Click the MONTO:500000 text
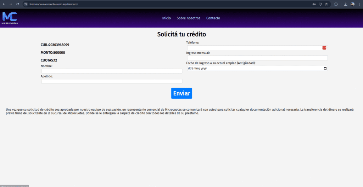The height and width of the screenshot is (187, 363). [x=53, y=53]
